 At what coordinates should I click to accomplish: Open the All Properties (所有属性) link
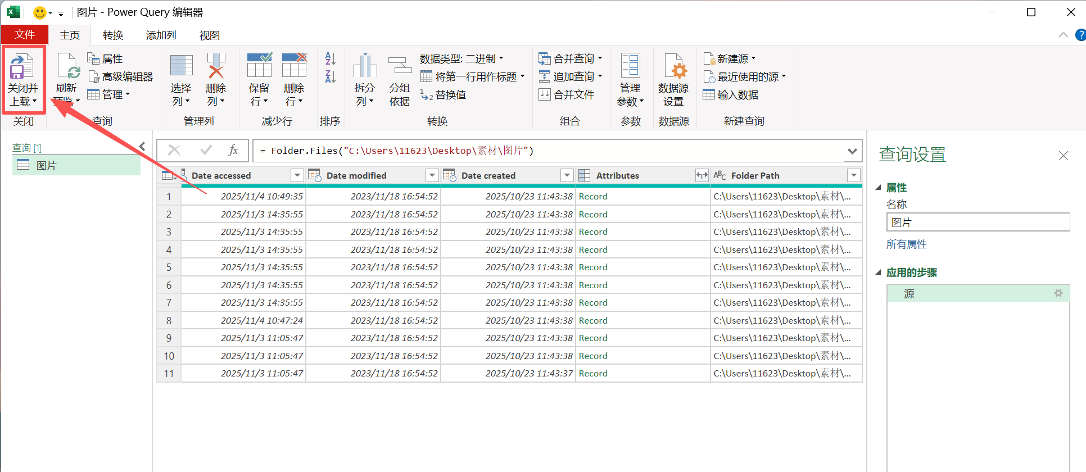tap(907, 244)
